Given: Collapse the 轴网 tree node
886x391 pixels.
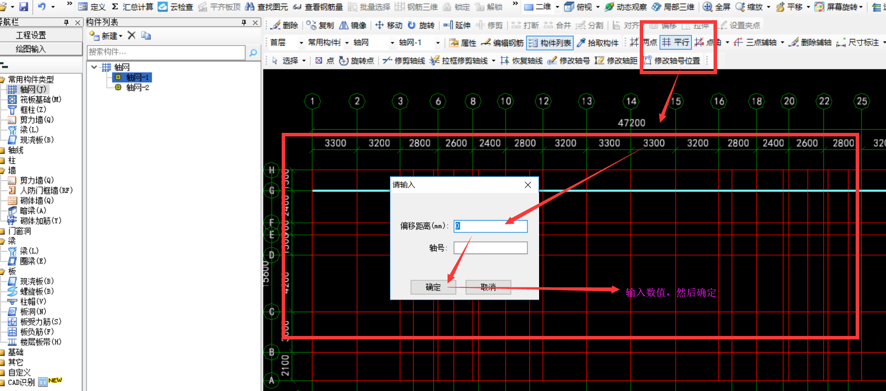Looking at the screenshot, I should (x=94, y=67).
